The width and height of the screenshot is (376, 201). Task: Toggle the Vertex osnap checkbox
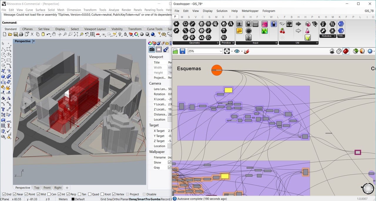(x=113, y=194)
